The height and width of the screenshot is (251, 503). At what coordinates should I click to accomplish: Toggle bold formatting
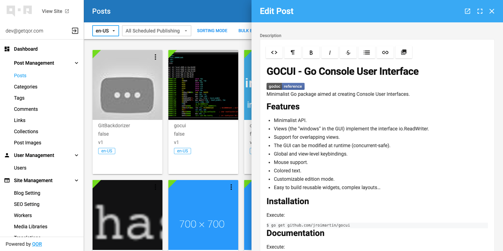click(311, 52)
